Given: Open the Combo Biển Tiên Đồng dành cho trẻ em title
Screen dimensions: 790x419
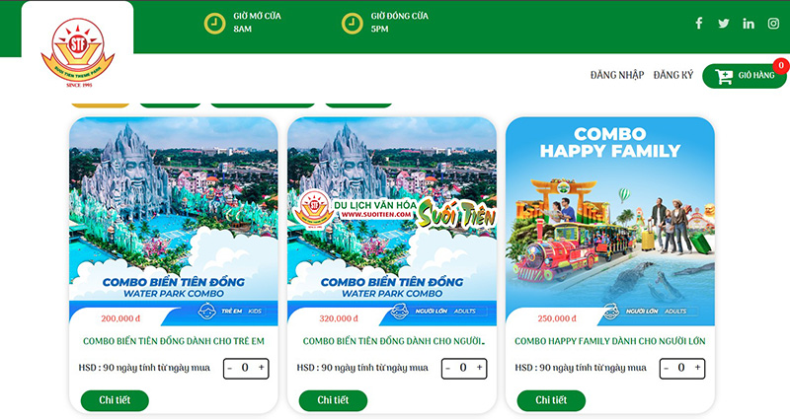Looking at the screenshot, I should tap(174, 341).
